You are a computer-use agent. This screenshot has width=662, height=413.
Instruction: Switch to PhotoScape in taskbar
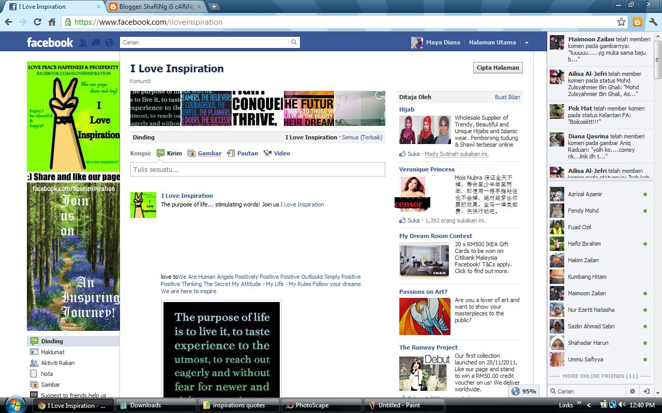pyautogui.click(x=321, y=405)
